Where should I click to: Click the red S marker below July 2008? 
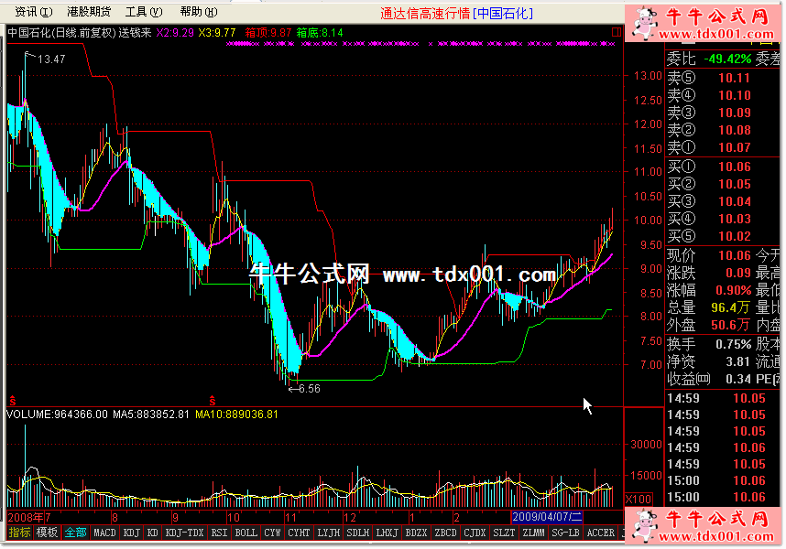point(13,401)
